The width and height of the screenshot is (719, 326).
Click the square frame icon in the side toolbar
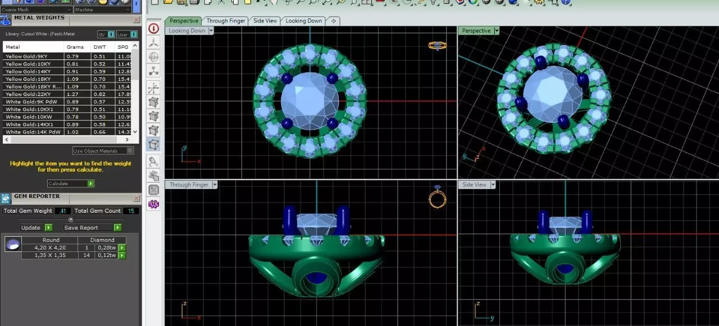click(x=153, y=190)
